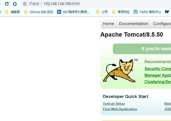Open the JDBC link under Developer Quick Start
The image size is (171, 121).
tap(167, 109)
